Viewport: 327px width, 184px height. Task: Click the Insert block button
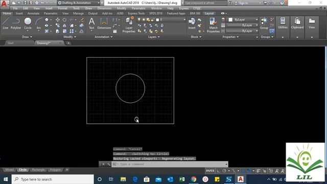pyautogui.click(x=192, y=23)
